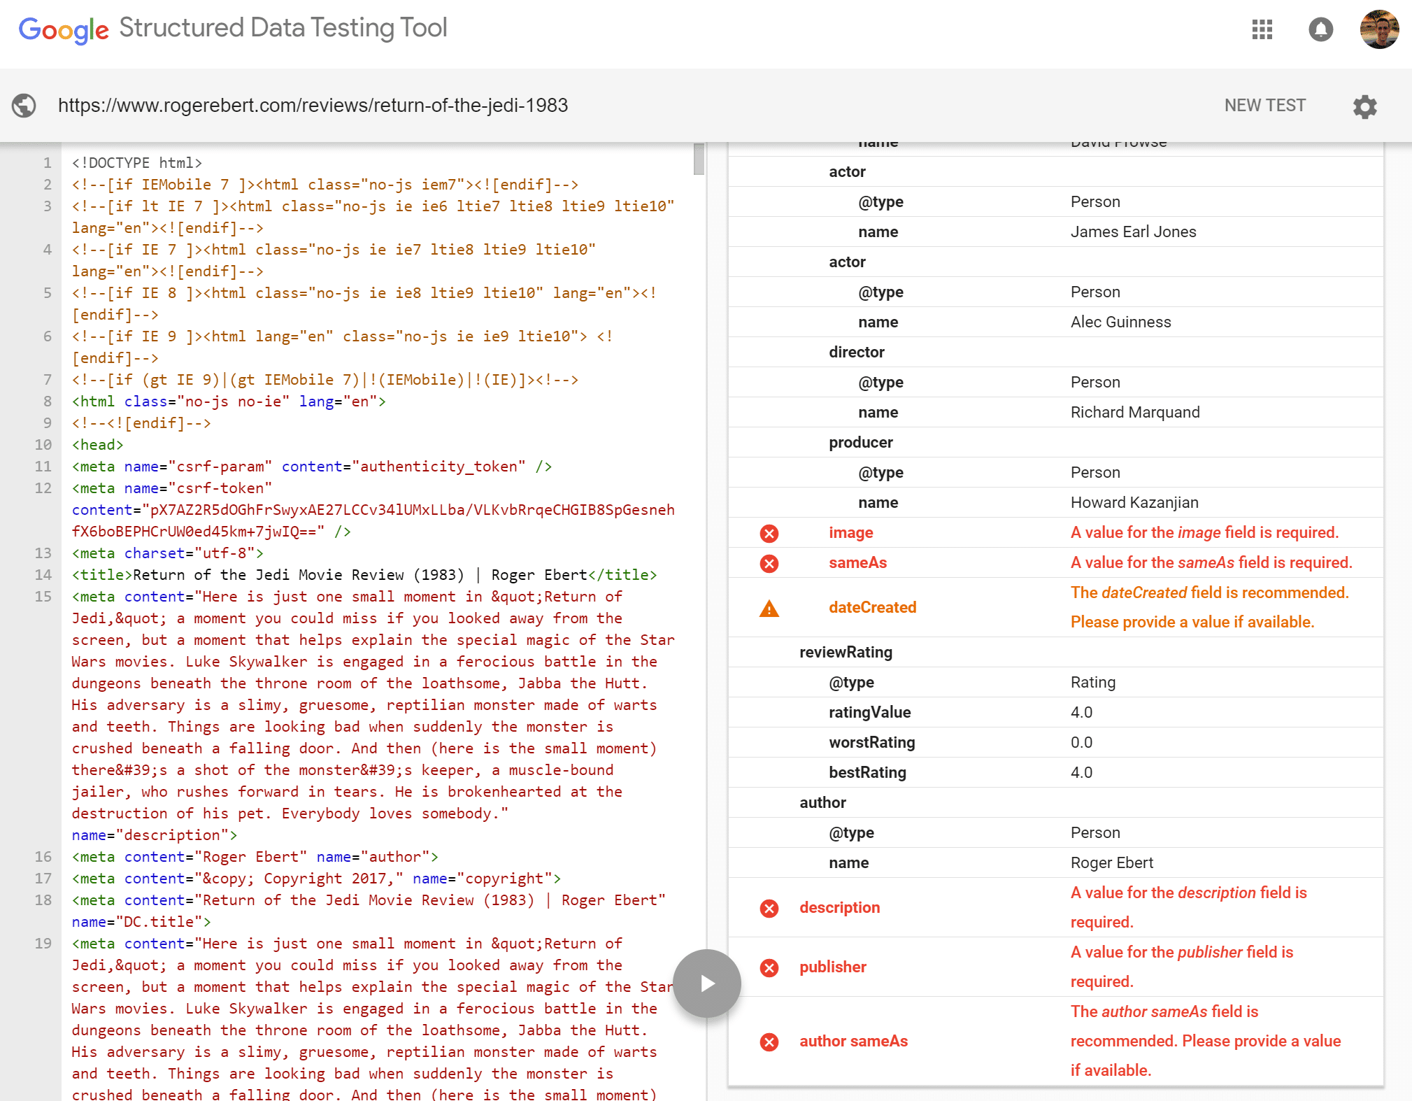This screenshot has width=1412, height=1101.
Task: Click line number 10 in code gutter
Action: tap(43, 445)
